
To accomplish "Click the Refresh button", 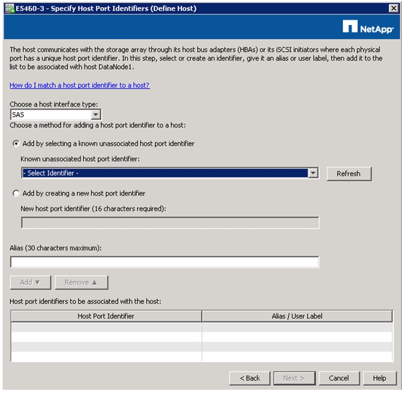I will [x=349, y=174].
